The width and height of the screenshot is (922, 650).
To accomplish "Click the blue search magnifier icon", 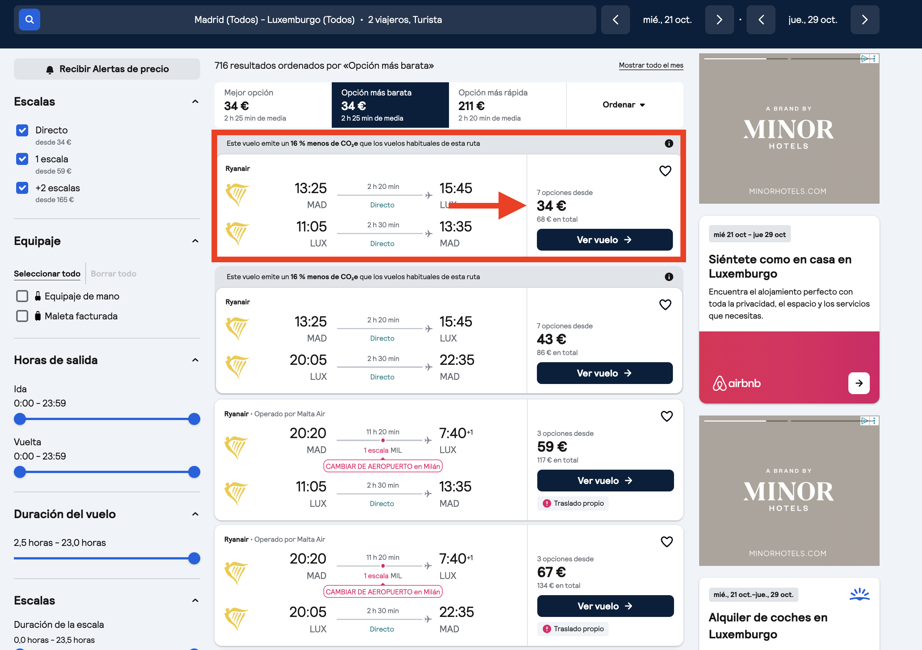I will pyautogui.click(x=29, y=19).
